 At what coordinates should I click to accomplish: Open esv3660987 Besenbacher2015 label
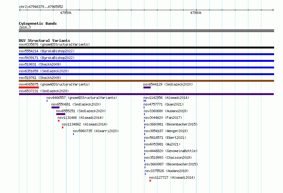coord(171,164)
